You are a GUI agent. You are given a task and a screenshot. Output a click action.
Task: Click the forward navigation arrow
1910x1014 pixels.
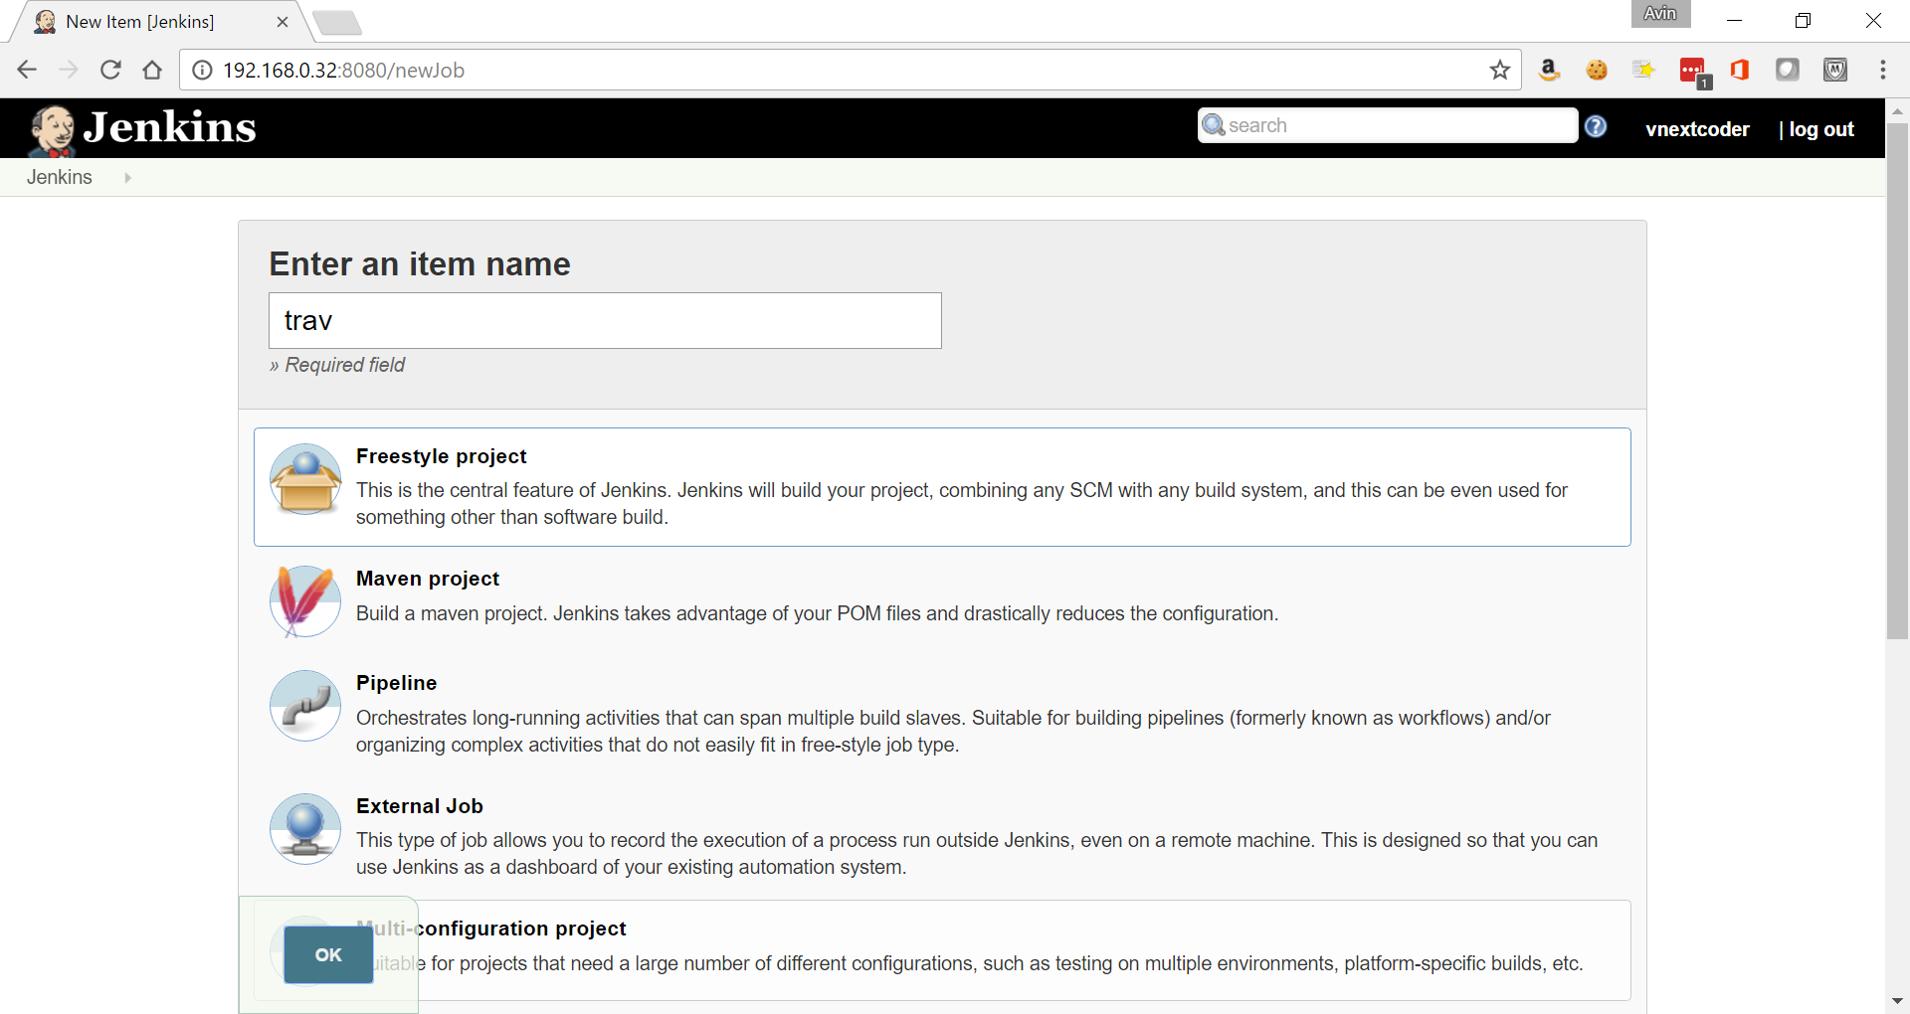pyautogui.click(x=69, y=70)
